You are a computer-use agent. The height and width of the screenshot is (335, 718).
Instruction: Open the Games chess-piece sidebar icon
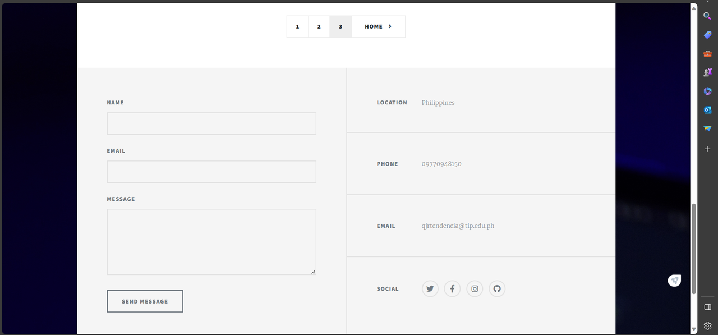[707, 72]
